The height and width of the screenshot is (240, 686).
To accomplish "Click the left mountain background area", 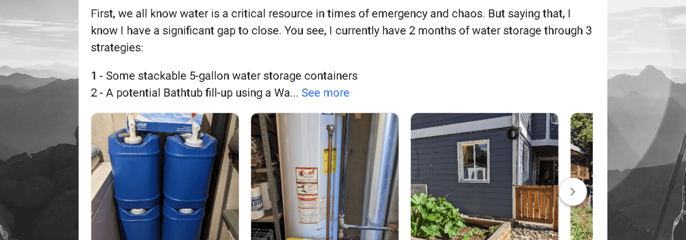I will coord(39,120).
